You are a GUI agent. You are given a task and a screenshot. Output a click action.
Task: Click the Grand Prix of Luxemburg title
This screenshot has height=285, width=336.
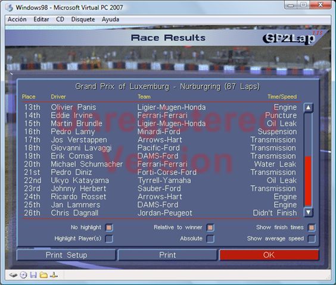tap(167, 87)
